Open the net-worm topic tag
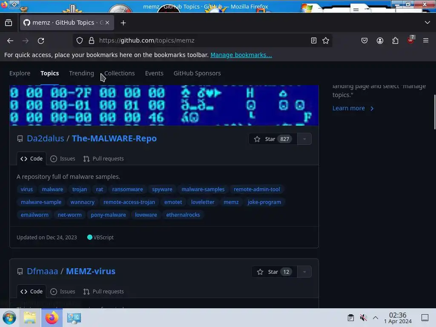Screen dimensions: 436x327 point(69,215)
